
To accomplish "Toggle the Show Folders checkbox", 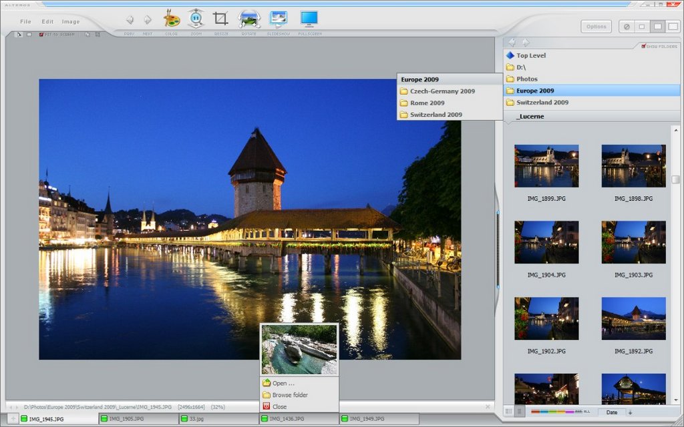I will 644,46.
